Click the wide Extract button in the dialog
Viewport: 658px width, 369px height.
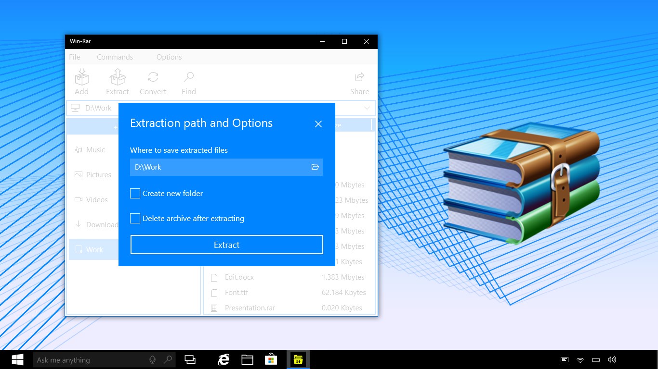click(x=227, y=245)
